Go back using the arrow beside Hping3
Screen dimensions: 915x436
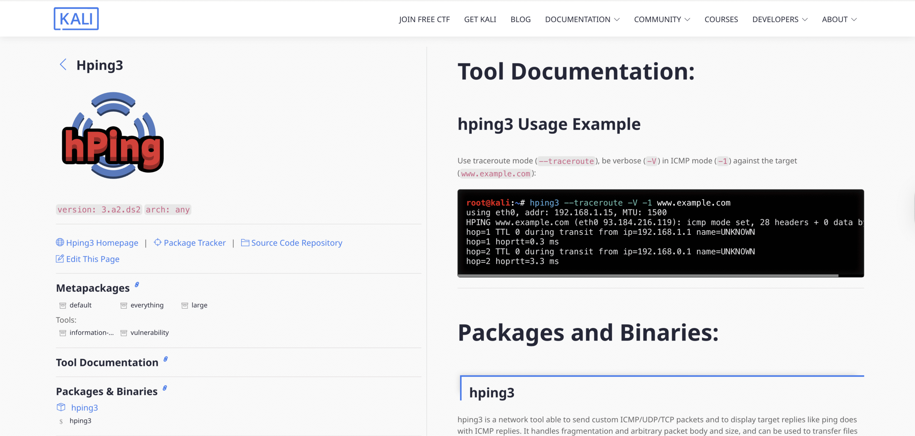(x=63, y=65)
